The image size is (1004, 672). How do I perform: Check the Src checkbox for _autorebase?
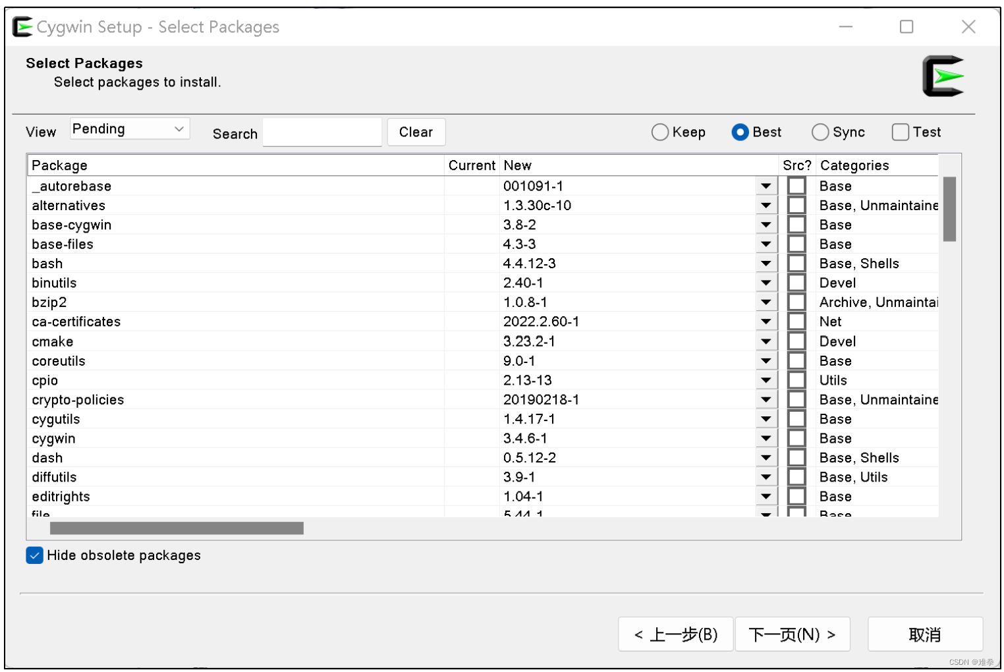coord(796,186)
